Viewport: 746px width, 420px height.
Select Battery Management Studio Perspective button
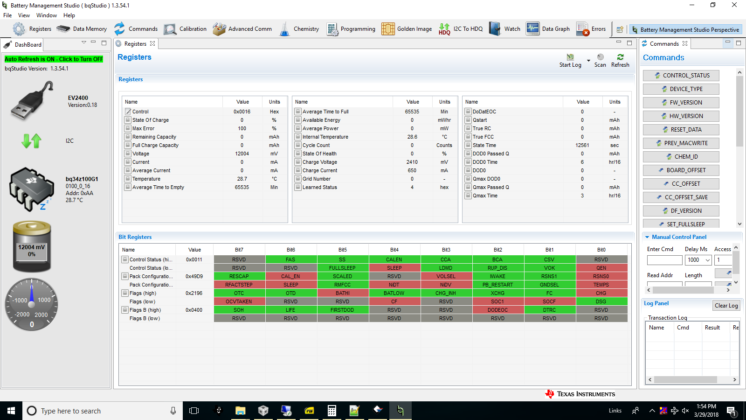coord(685,29)
